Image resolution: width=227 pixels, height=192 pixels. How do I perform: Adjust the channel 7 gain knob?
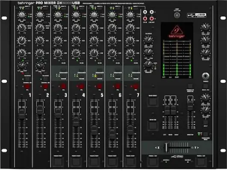point(130,15)
